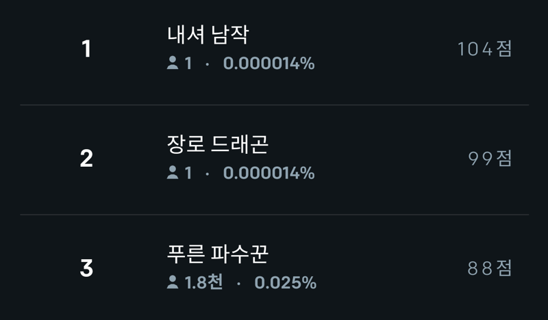Click the person icon under 장로 드래곤

173,172
